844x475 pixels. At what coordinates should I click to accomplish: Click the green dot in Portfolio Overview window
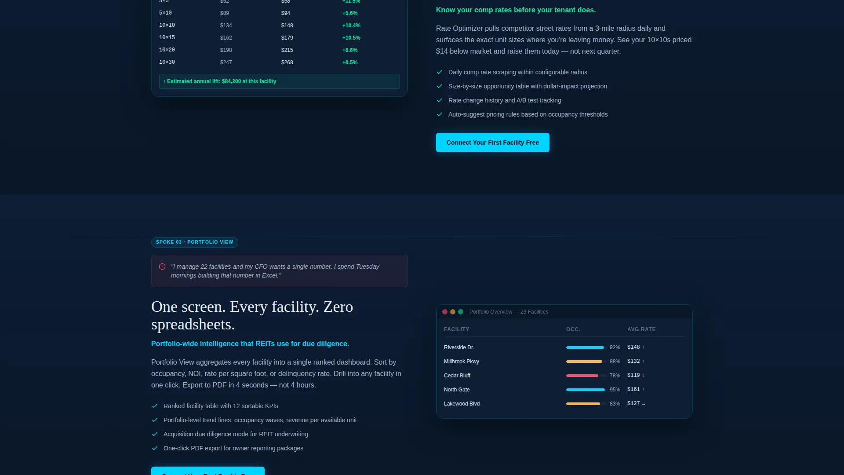click(x=461, y=312)
